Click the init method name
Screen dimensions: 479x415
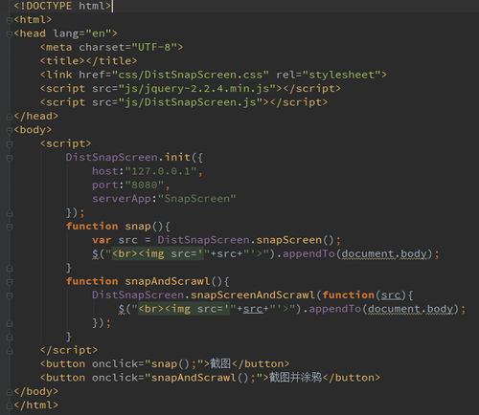click(177, 157)
